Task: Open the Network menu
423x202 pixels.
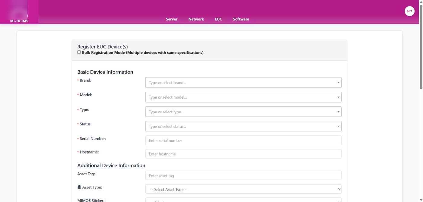Action: [x=196, y=19]
